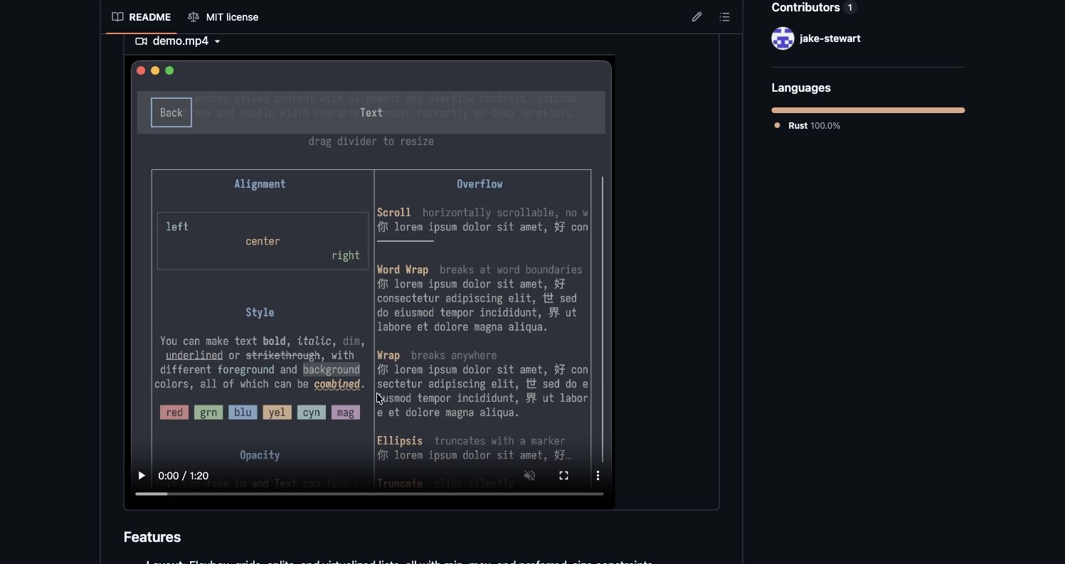Click the video's red close dot
This screenshot has width=1065, height=564.
(141, 70)
